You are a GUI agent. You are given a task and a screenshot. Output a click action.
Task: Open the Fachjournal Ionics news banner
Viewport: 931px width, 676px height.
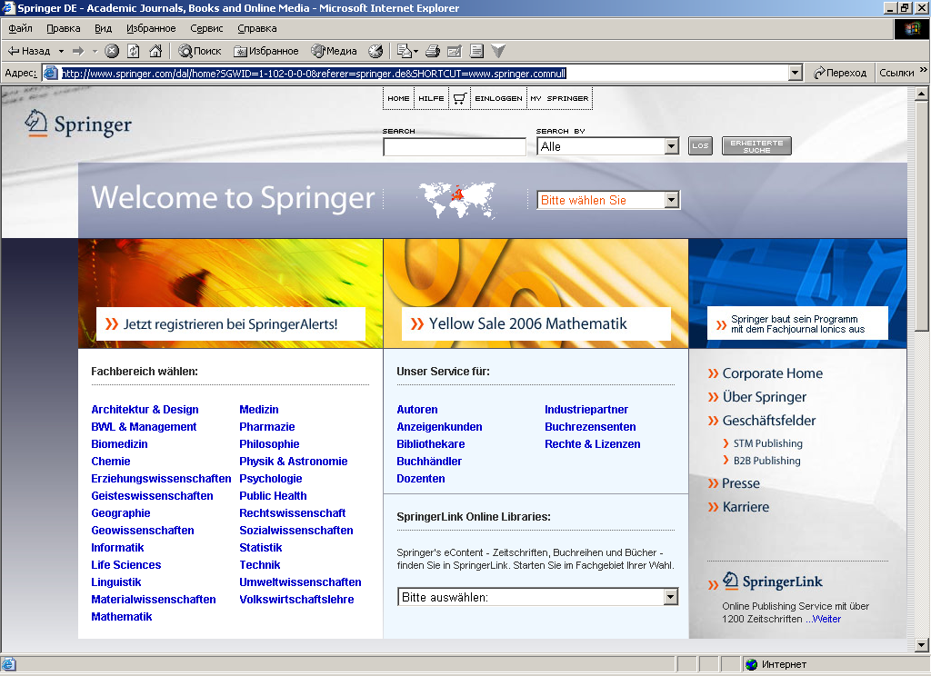point(797,323)
